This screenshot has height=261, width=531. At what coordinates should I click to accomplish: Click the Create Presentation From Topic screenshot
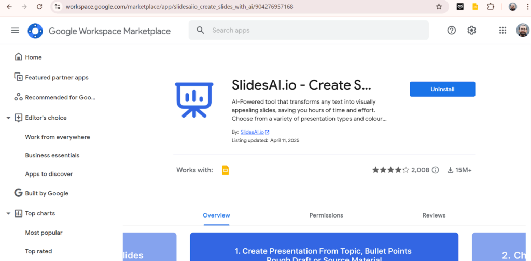[324, 247]
